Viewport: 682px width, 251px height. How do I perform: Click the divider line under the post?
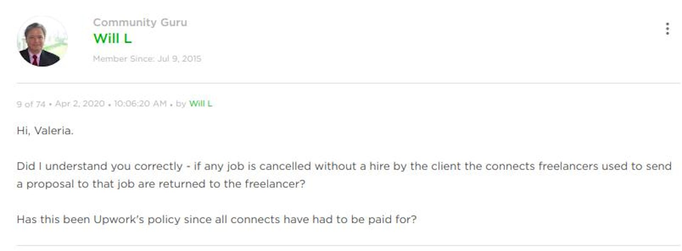pos(348,245)
